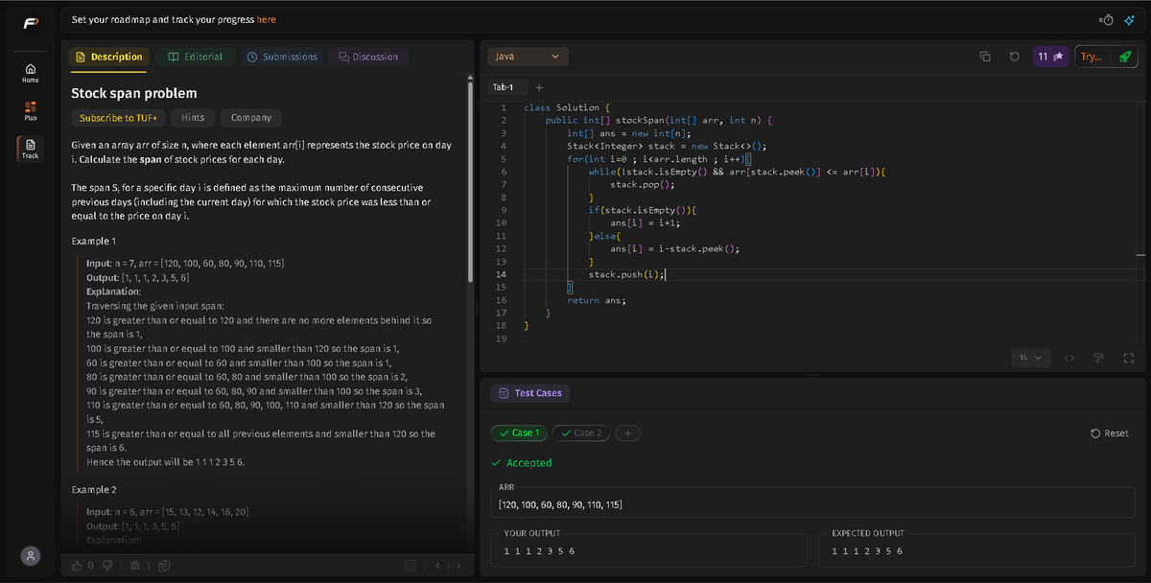Add a new code tab with plus
Image resolution: width=1151 pixels, height=583 pixels.
tap(540, 87)
